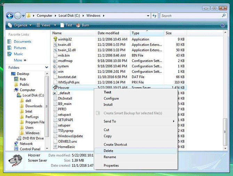The height and width of the screenshot is (176, 233).
Task: Select system configuration file icon
Action: (x=55, y=66)
